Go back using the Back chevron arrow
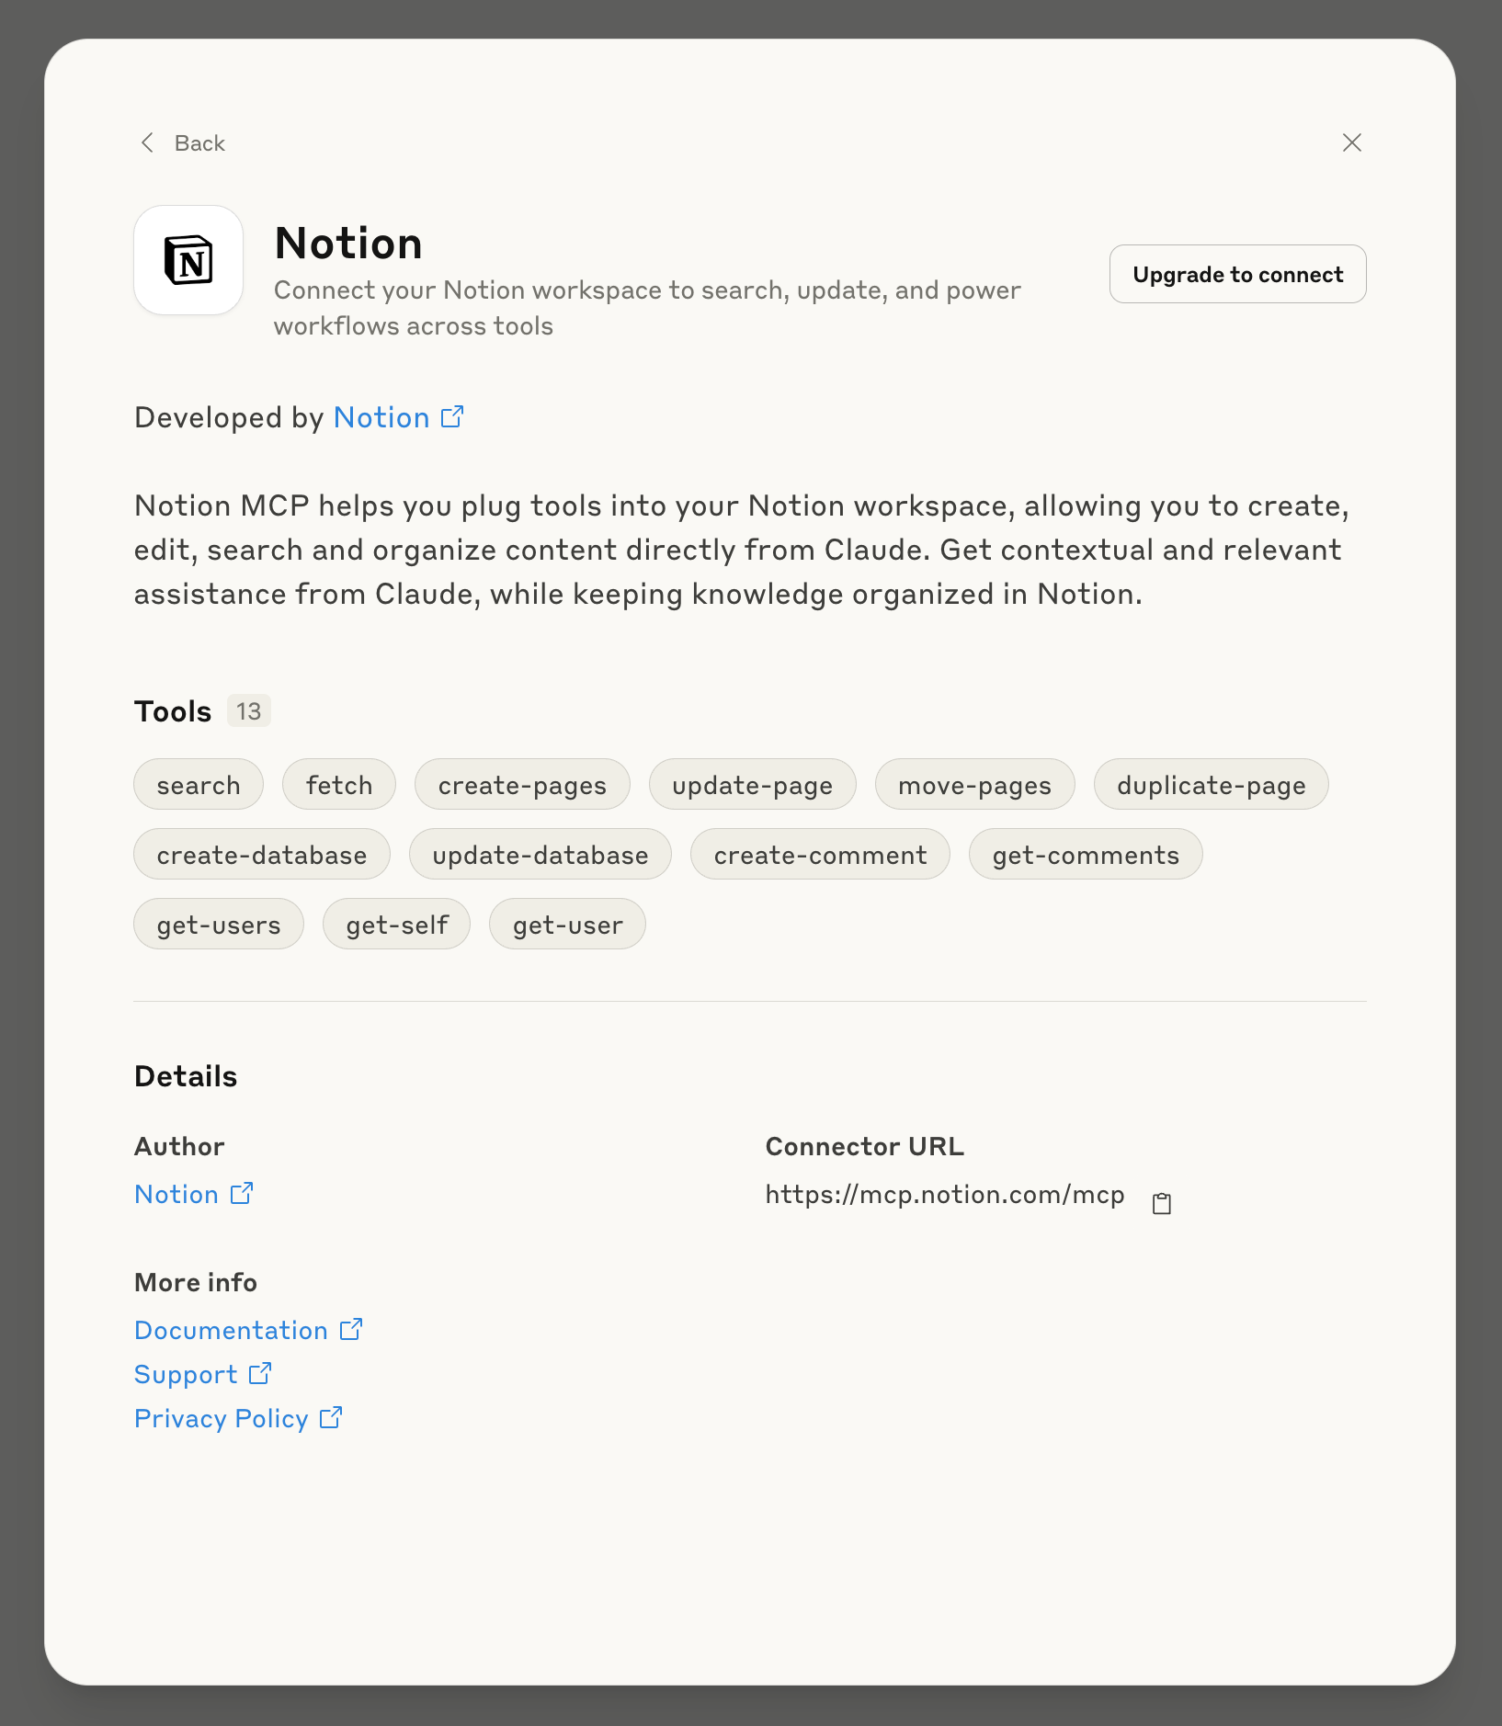Image resolution: width=1502 pixels, height=1726 pixels. click(x=147, y=142)
